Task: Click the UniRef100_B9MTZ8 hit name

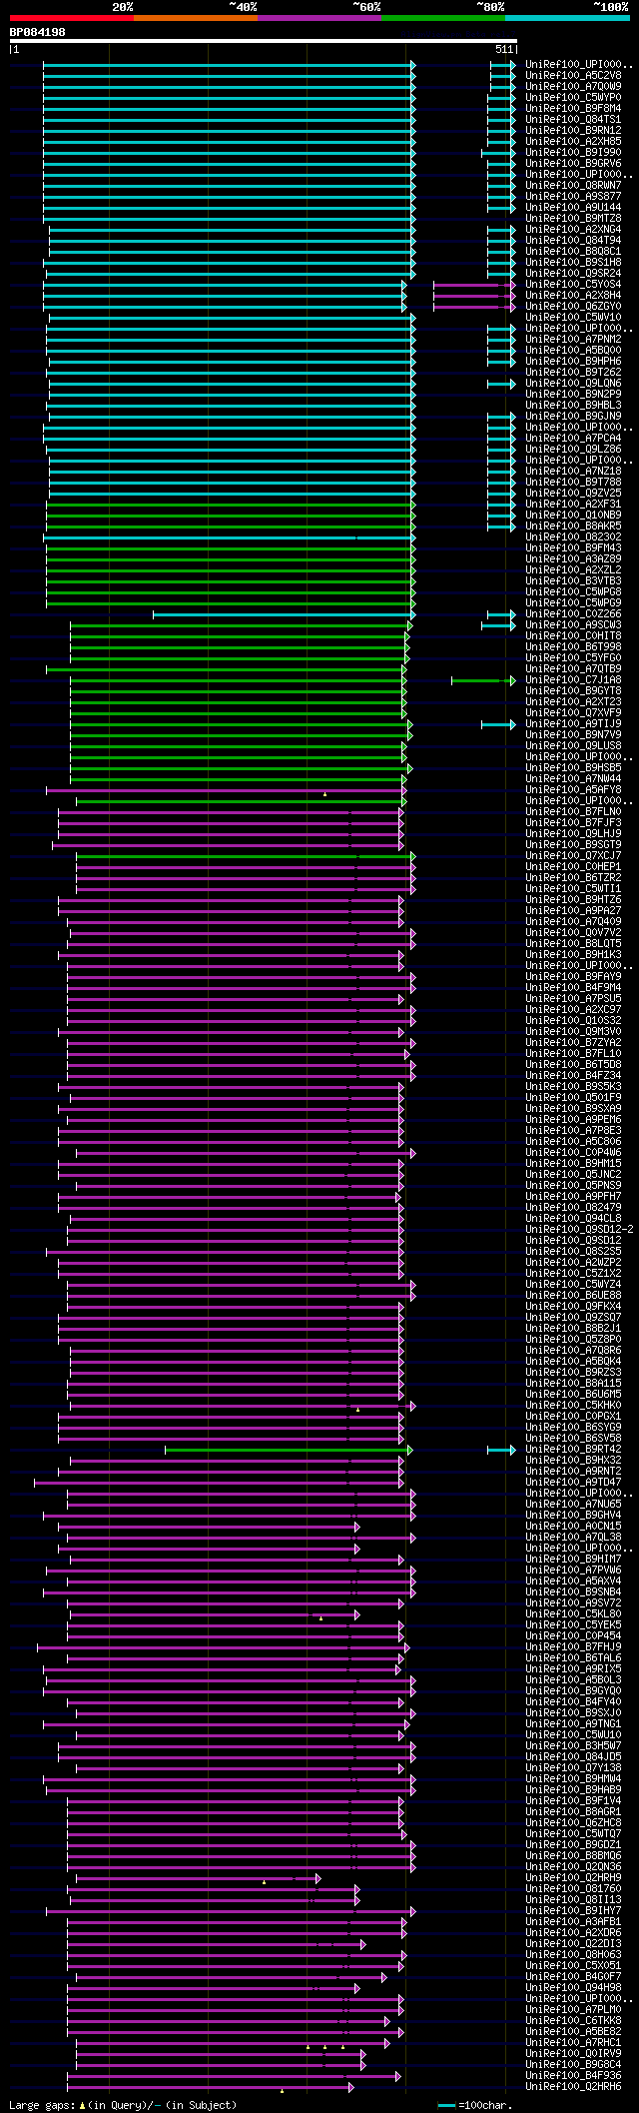Action: (x=573, y=218)
